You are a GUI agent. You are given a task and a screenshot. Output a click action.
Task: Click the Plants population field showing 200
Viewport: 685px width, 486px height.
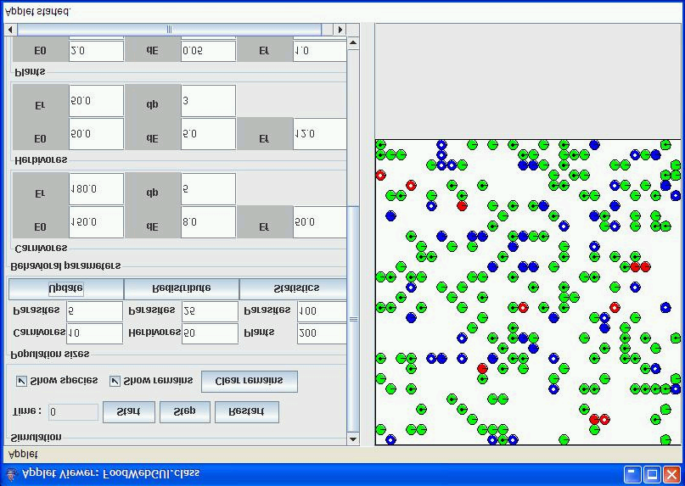(x=322, y=333)
